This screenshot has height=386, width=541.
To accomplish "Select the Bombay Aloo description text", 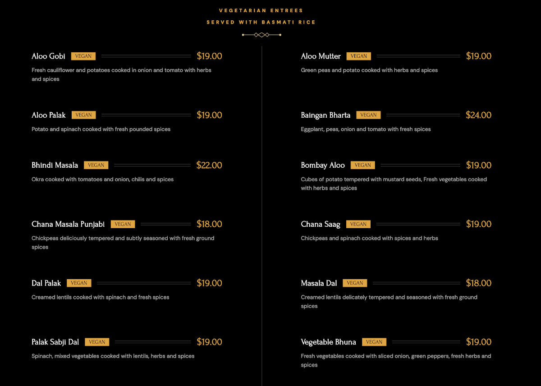I will pos(394,184).
